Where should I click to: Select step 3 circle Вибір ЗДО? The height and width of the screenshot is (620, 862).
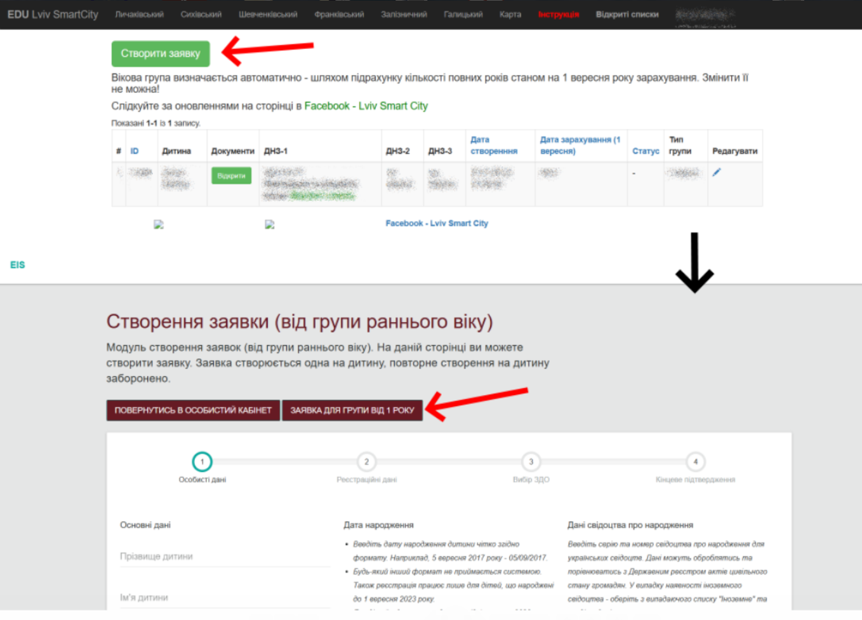(x=531, y=462)
